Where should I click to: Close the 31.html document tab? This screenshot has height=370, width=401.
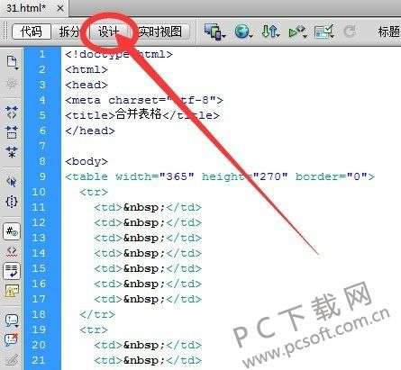[x=60, y=8]
